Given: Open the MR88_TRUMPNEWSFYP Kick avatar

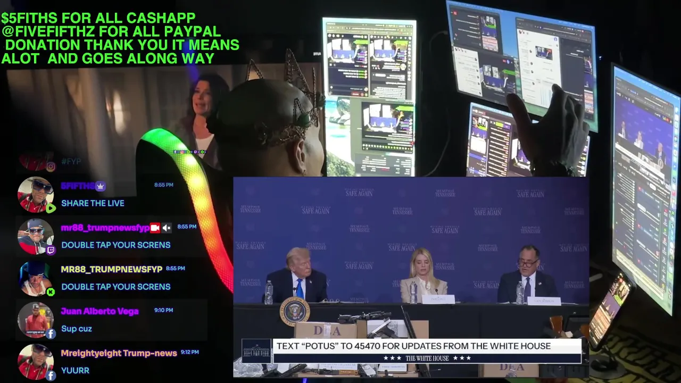Looking at the screenshot, I should [x=35, y=278].
